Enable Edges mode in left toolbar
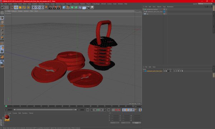This screenshot has height=129, width=215. (2, 34)
